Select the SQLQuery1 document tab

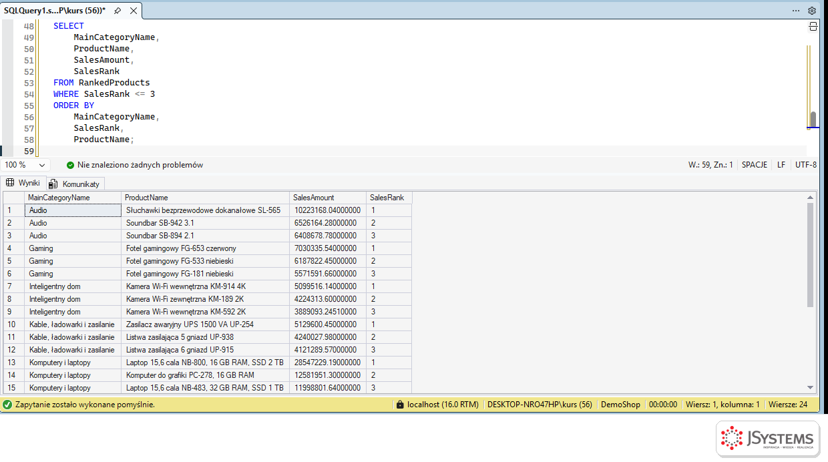point(55,11)
